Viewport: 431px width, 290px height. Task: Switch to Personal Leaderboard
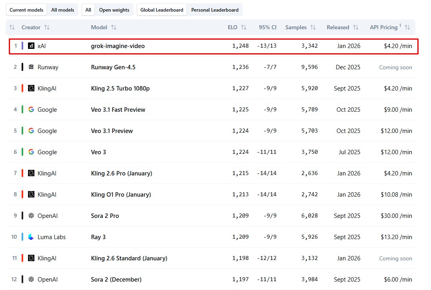[x=215, y=10]
